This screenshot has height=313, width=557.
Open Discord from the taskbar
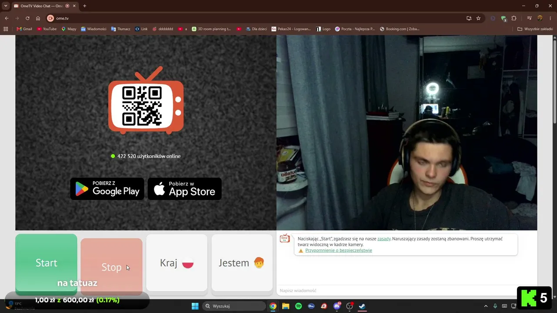tap(337, 306)
